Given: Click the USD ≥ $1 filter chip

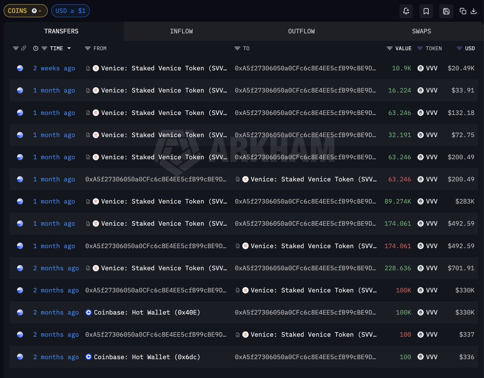Looking at the screenshot, I should tap(71, 11).
